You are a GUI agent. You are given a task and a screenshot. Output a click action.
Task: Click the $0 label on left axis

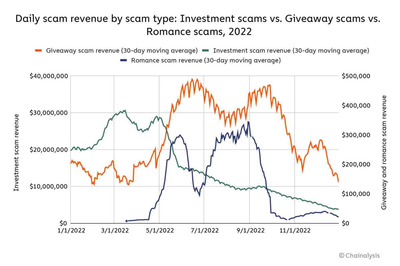click(x=63, y=223)
